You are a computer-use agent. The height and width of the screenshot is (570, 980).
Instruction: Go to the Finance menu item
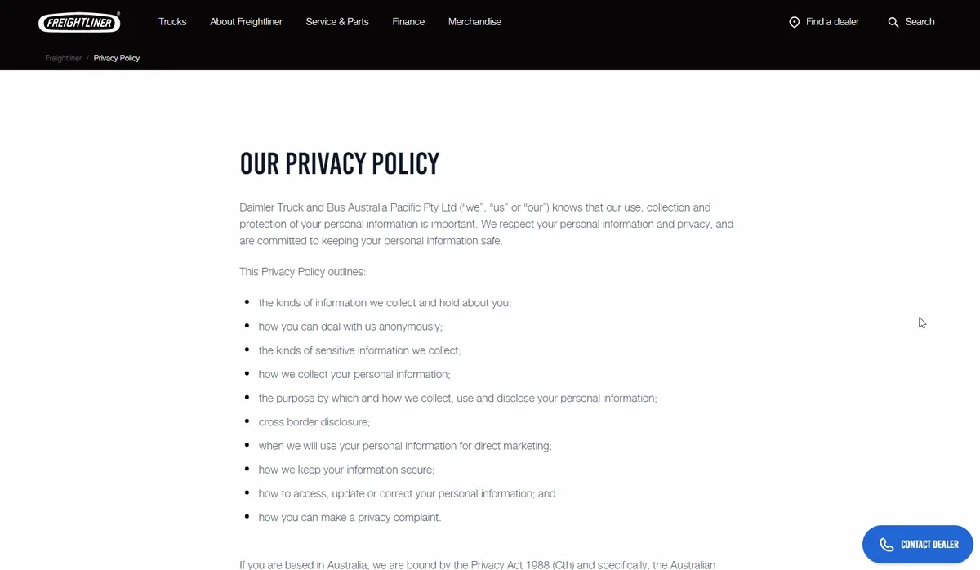coord(408,22)
